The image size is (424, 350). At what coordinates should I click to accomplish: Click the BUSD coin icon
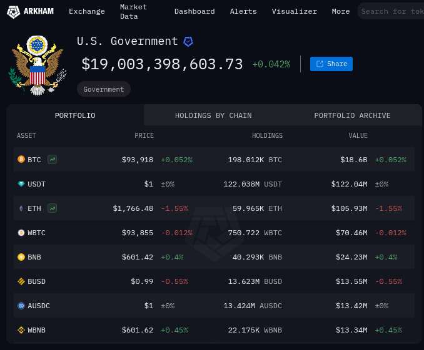pyautogui.click(x=21, y=281)
